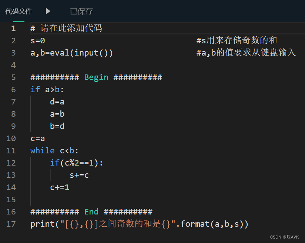Click the run code triangle icon
305x243 pixels.
(x=48, y=11)
